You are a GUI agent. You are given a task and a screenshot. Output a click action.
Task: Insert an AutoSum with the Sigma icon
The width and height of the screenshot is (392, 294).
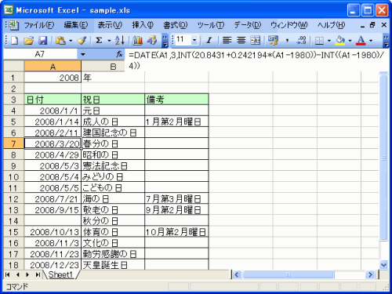click(99, 41)
